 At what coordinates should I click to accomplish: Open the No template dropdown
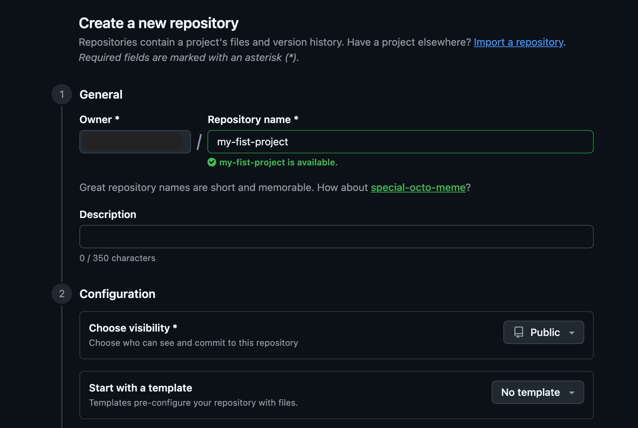point(537,392)
